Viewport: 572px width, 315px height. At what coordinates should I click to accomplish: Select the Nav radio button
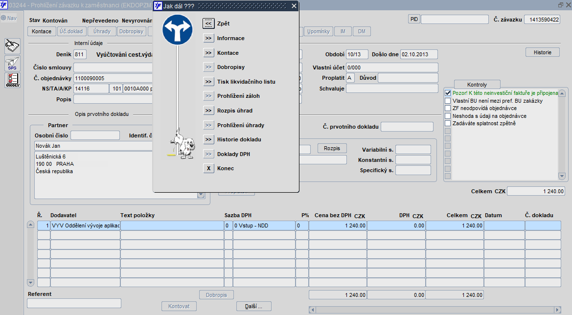point(3,18)
